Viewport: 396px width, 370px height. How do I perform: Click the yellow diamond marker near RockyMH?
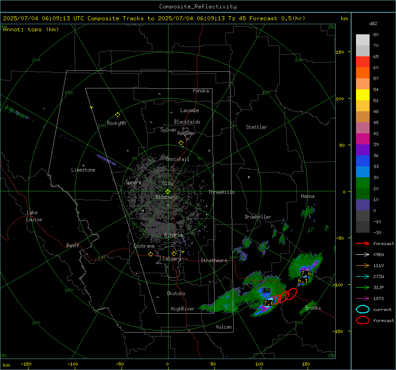pos(117,115)
